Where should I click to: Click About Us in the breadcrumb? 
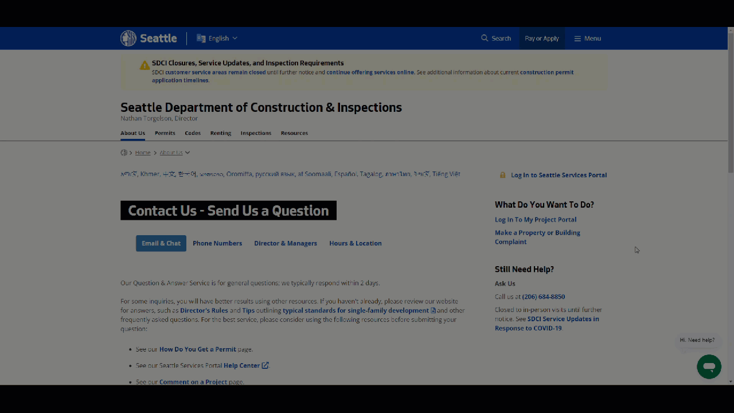point(171,153)
